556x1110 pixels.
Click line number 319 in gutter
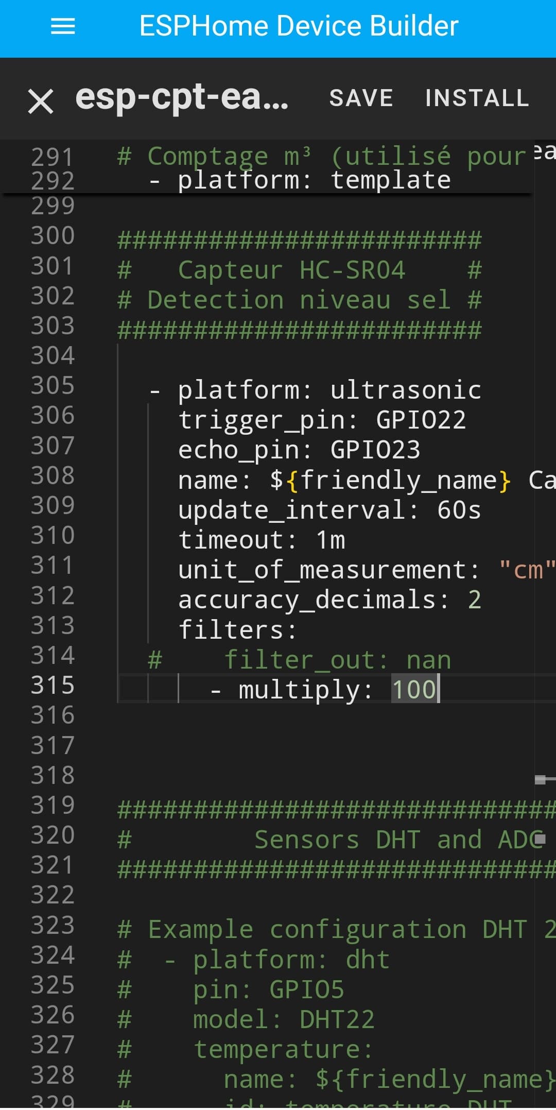point(53,805)
